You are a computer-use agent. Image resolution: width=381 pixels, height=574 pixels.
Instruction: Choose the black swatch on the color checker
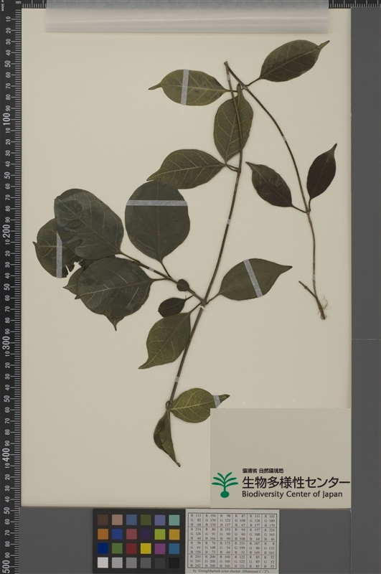174,563
